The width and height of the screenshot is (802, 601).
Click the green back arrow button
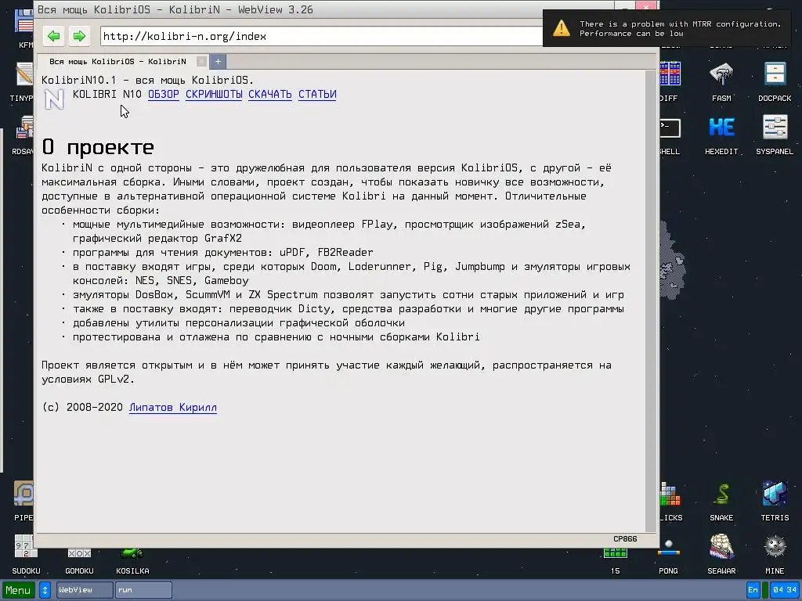pyautogui.click(x=54, y=36)
